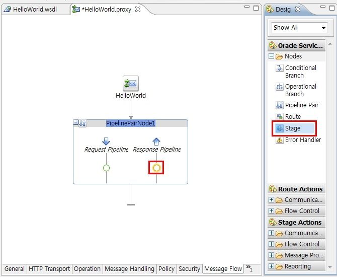Show hidden editor tabs chevron
337x277 pixels.
point(249,268)
